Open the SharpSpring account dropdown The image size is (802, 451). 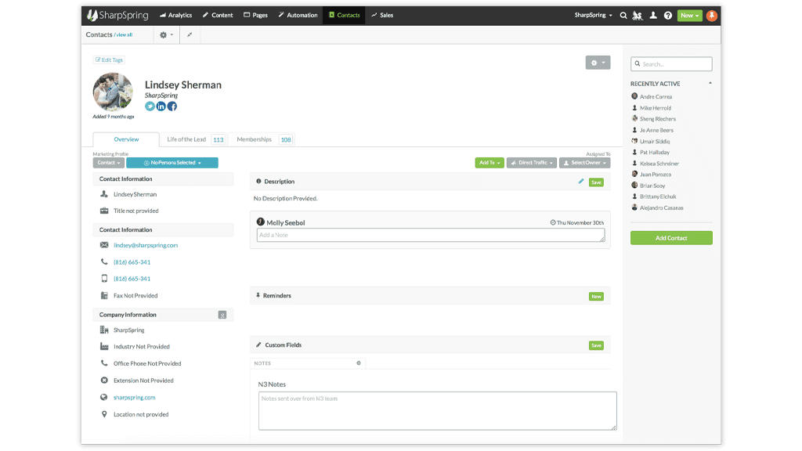point(594,16)
